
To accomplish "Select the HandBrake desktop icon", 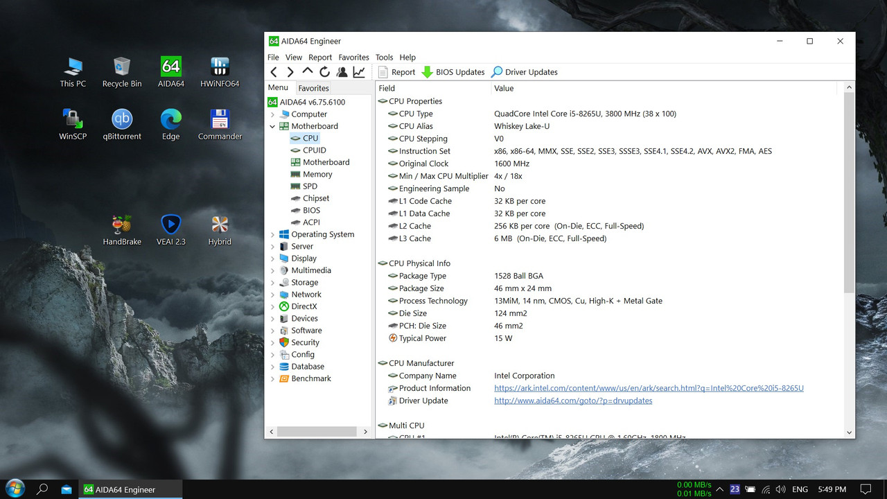I will coord(122,230).
